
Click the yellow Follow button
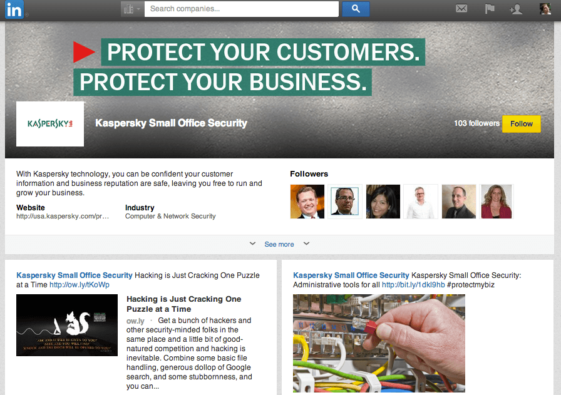[x=522, y=124]
